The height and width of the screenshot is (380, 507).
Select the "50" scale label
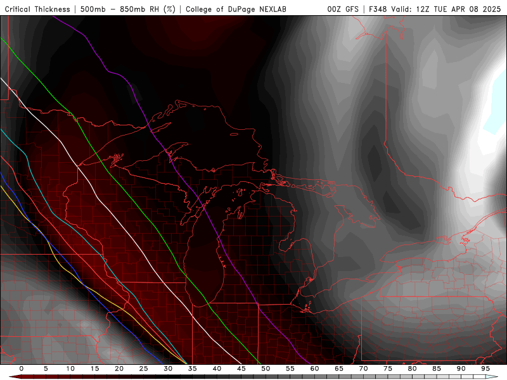266,369
